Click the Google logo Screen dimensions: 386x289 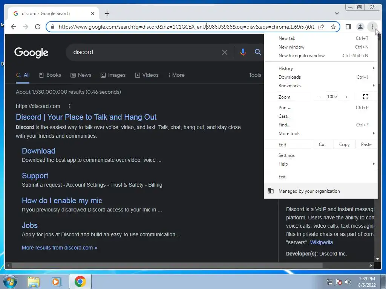31,53
